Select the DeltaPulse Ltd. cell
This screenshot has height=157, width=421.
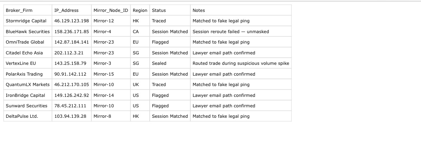(28, 116)
